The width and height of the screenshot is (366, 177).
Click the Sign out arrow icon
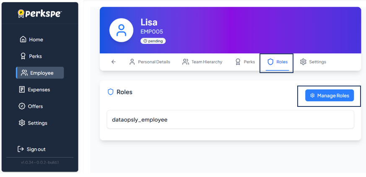(x=21, y=149)
